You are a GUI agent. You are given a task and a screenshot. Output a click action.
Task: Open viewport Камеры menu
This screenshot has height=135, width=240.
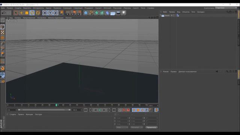point(18,18)
